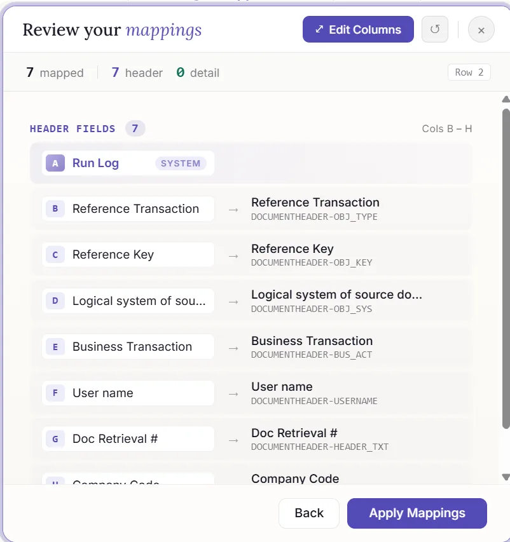Click the arrow in the Business Transaction row

tap(233, 348)
